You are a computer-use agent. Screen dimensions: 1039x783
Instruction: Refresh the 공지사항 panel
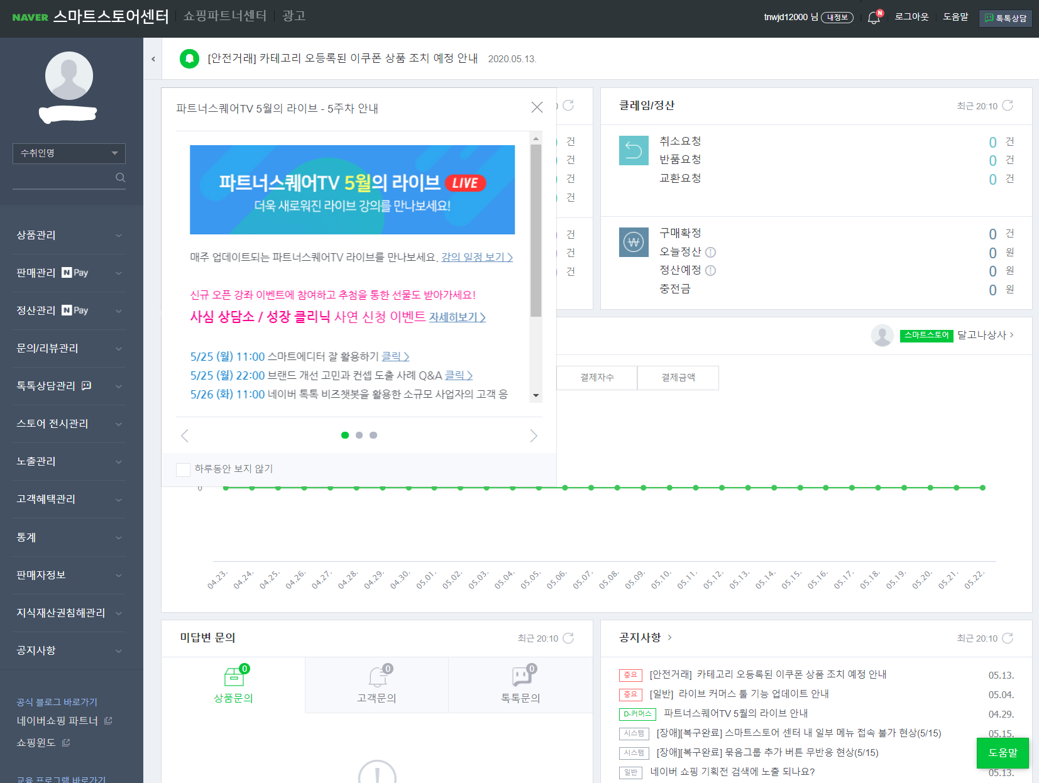point(1008,638)
